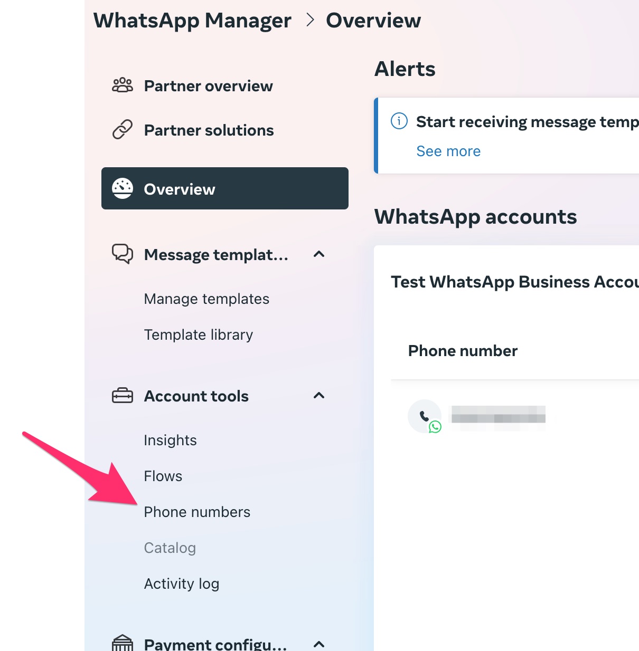Open Phone numbers in the sidebar

(197, 512)
